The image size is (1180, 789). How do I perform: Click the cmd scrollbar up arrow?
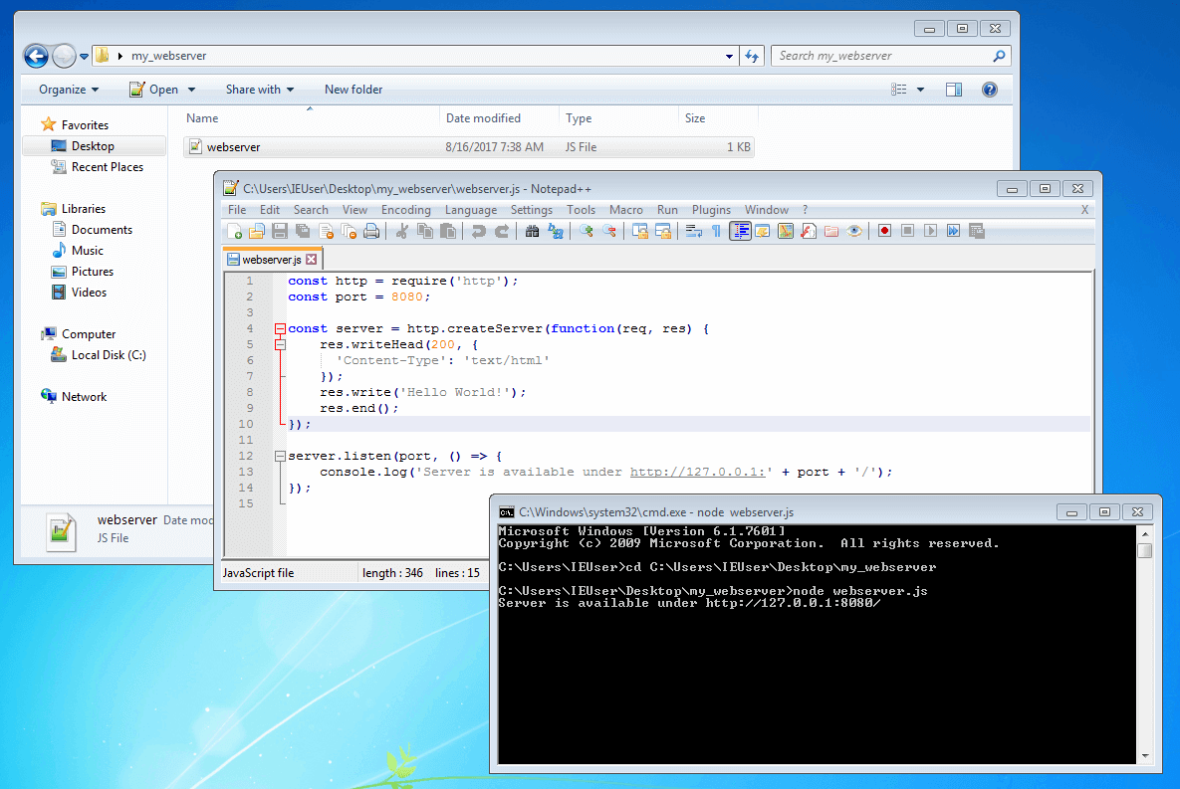tap(1144, 533)
